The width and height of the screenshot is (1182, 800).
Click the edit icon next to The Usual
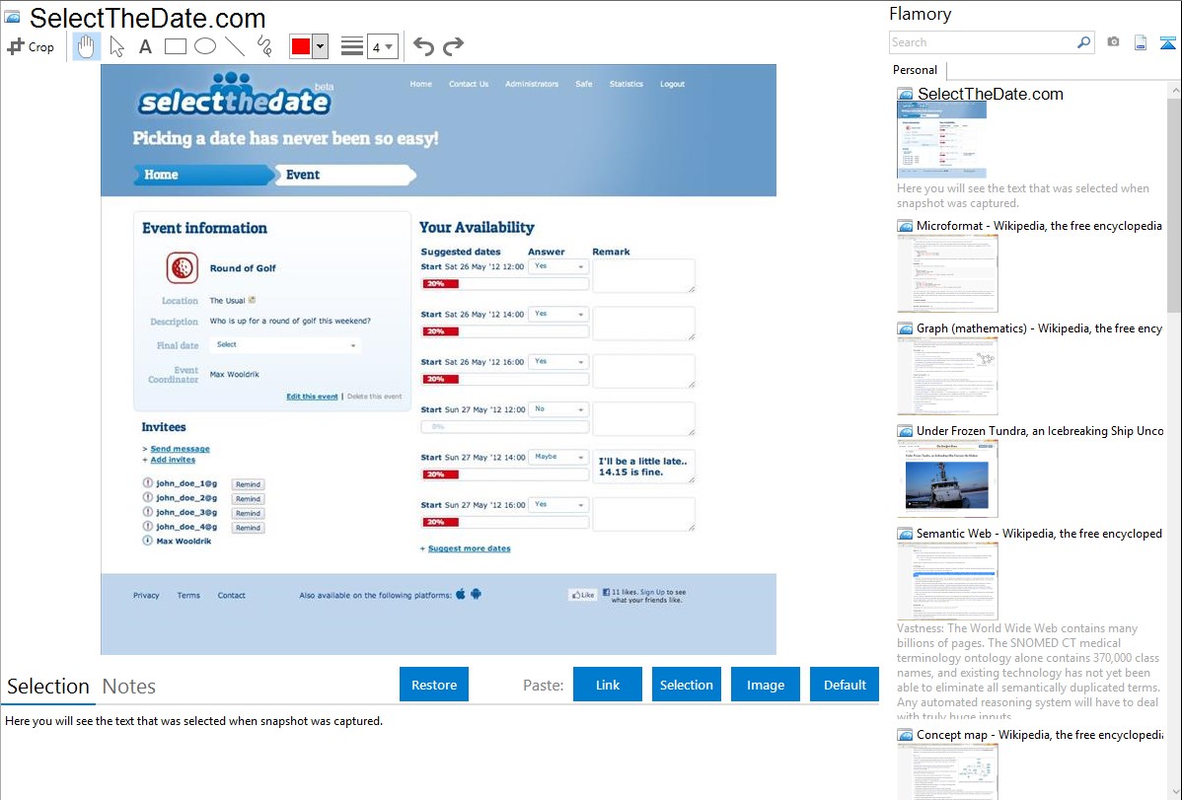pos(252,300)
